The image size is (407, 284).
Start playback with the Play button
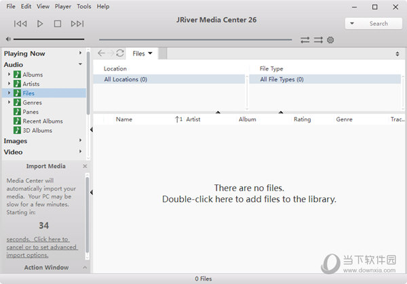click(x=40, y=24)
